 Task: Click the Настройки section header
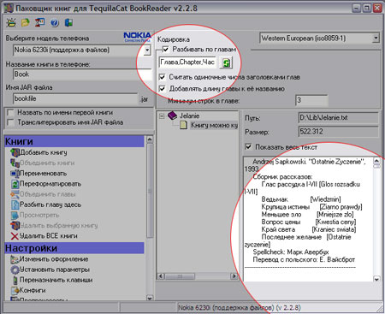pyautogui.click(x=74, y=248)
